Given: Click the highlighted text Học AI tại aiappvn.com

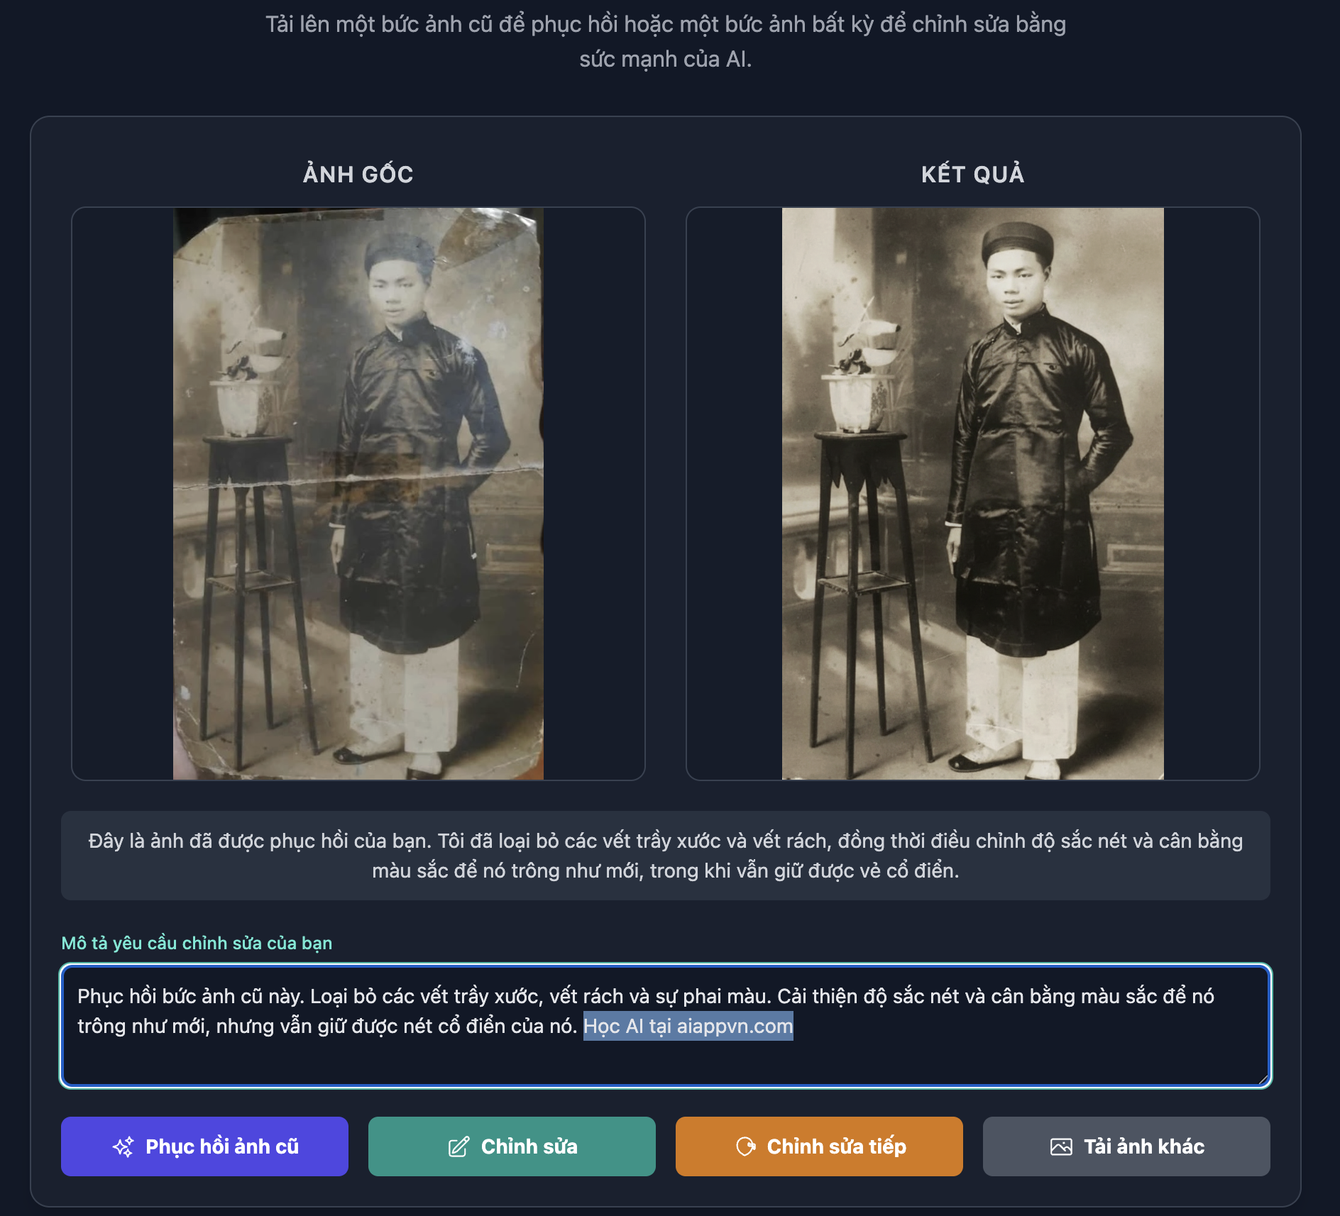Looking at the screenshot, I should coord(688,1026).
